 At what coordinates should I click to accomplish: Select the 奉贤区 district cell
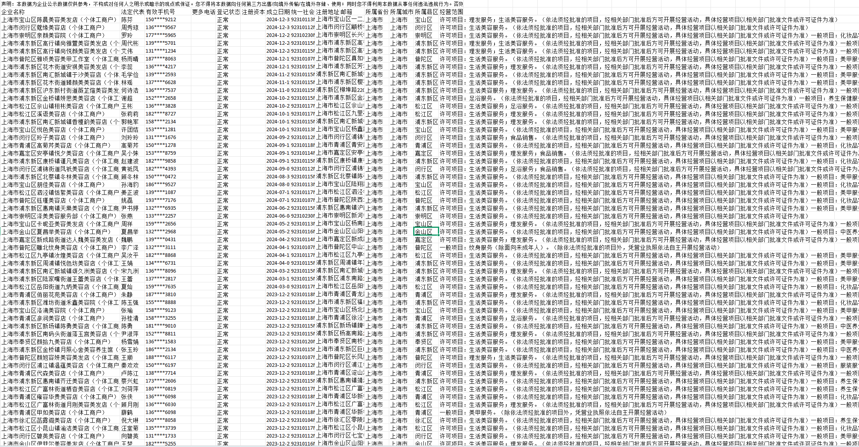tap(424, 342)
